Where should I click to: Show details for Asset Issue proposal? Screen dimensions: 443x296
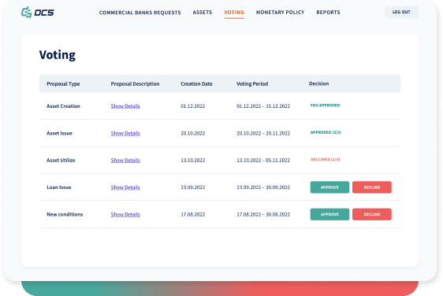tap(125, 133)
